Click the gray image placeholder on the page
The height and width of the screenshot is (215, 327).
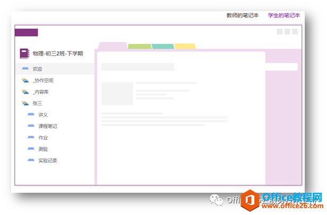coord(117,93)
